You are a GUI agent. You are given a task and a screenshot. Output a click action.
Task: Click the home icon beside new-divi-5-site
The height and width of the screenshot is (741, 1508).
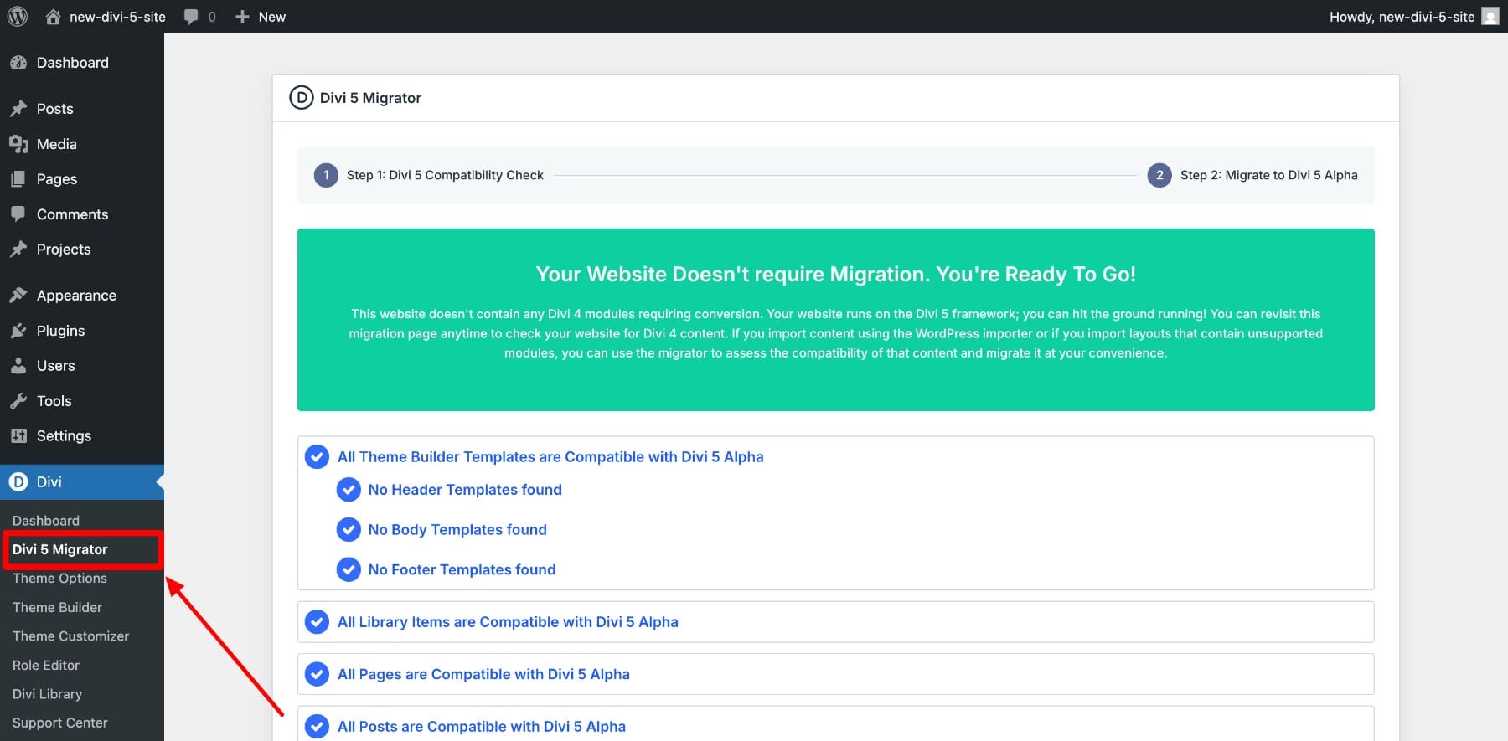(53, 17)
